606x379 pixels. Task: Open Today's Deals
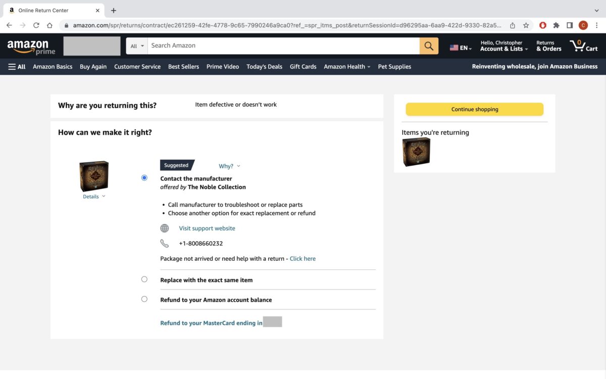[264, 67]
